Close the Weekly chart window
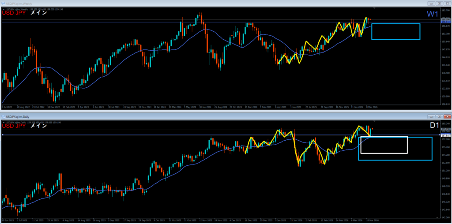Viewport: 452px width, 224px height. 446,4
